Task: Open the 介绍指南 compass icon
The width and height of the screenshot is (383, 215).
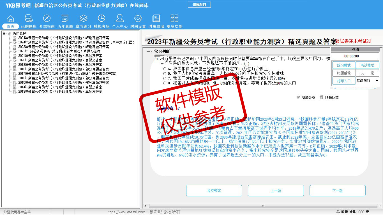Action: pos(47,19)
